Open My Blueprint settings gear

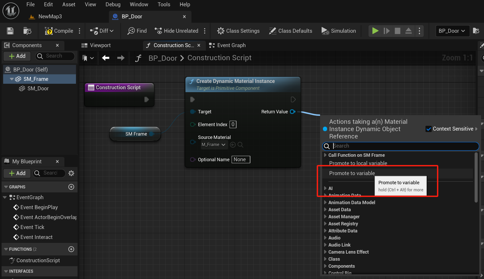pos(71,173)
